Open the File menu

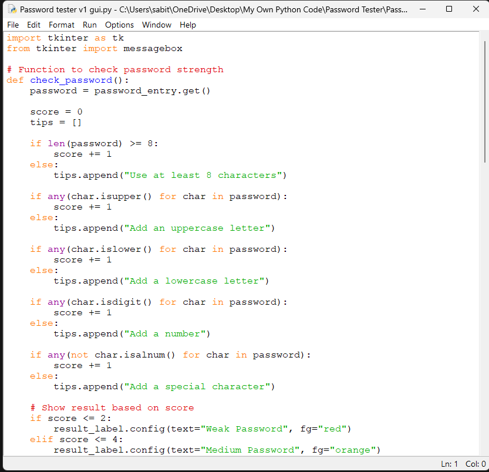(13, 25)
